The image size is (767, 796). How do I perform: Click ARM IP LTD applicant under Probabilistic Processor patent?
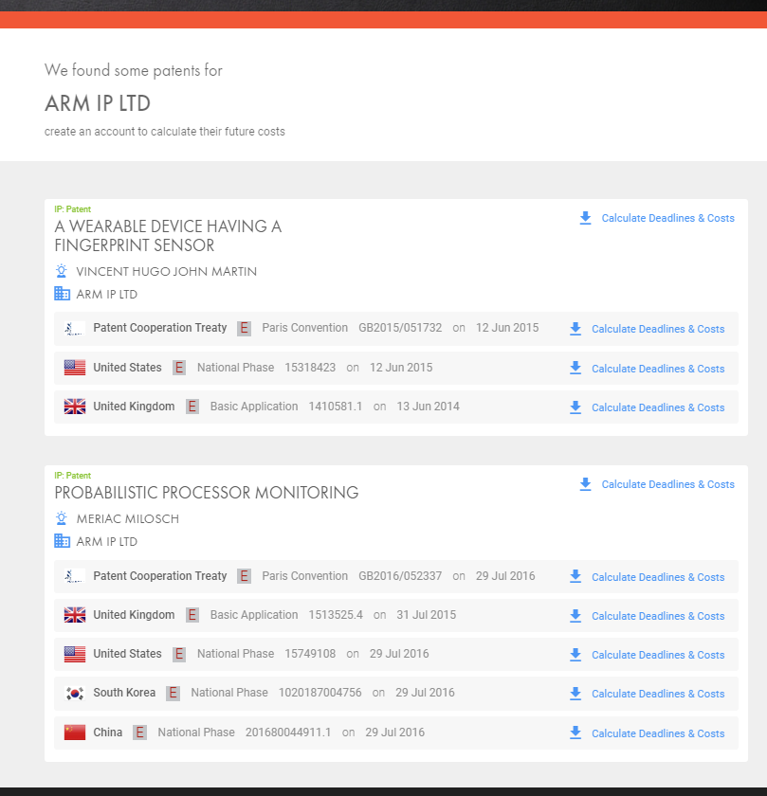click(x=107, y=542)
